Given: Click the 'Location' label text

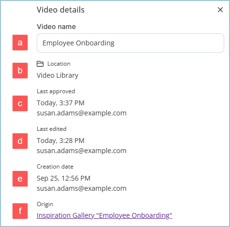Looking at the screenshot, I should [59, 64].
